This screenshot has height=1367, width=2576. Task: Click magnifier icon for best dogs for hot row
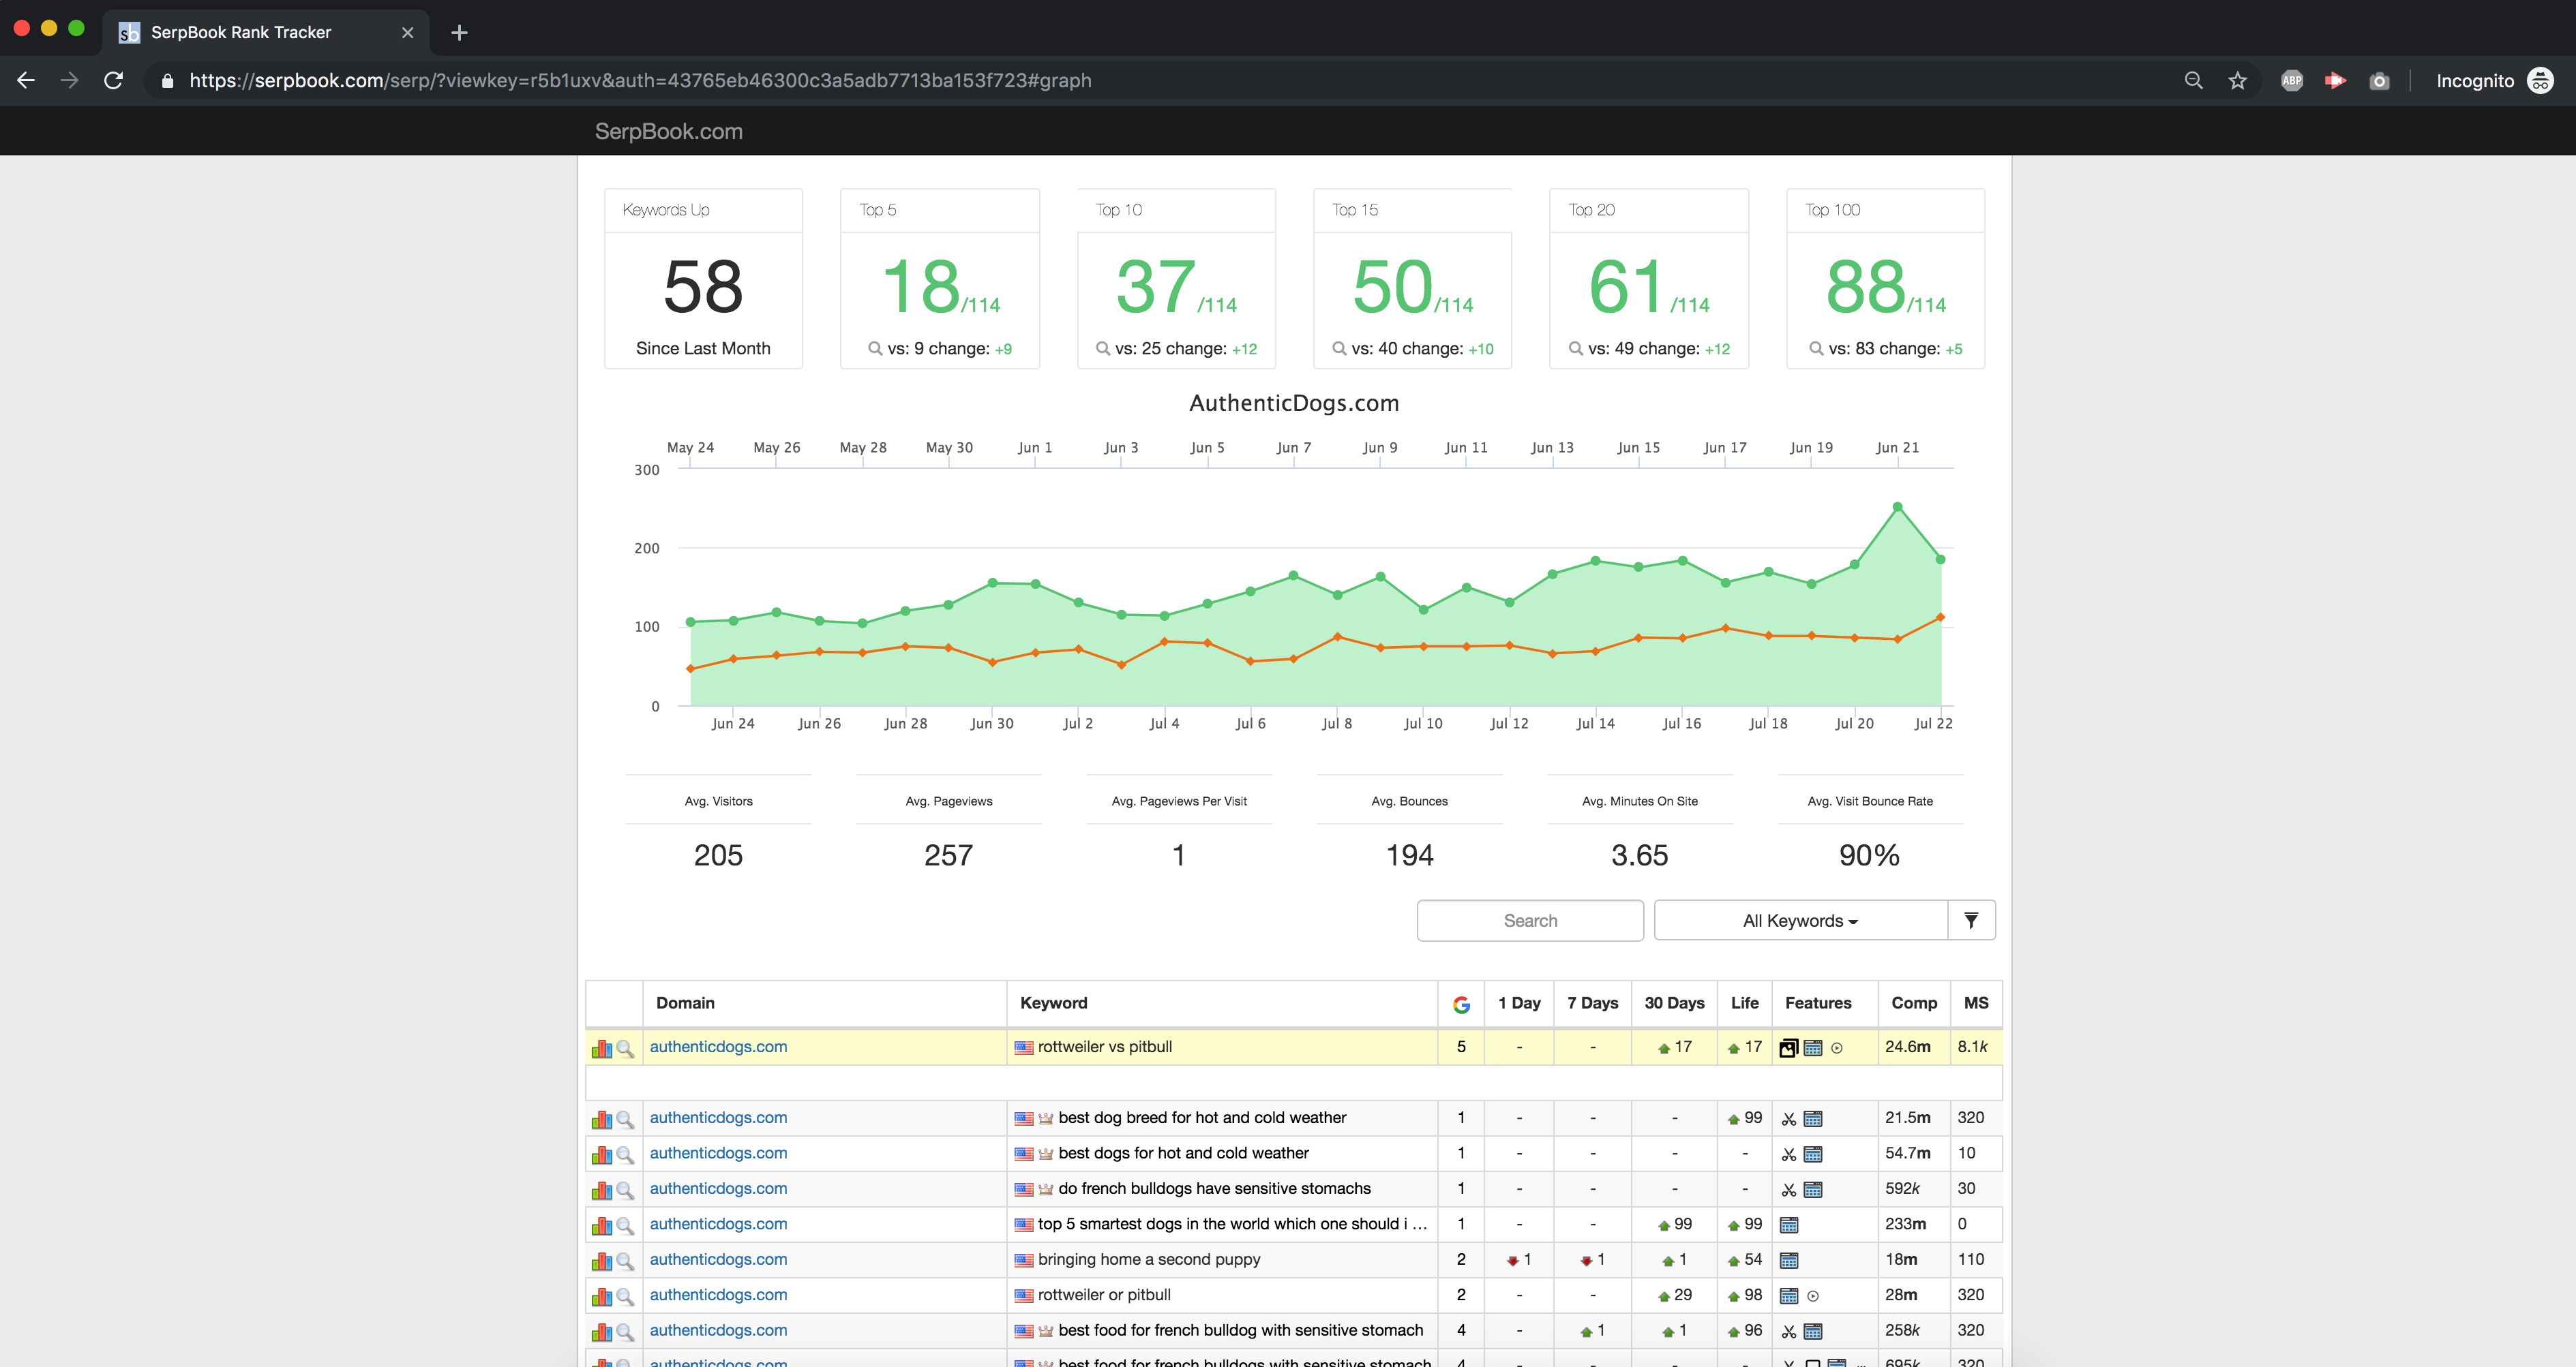tap(625, 1154)
